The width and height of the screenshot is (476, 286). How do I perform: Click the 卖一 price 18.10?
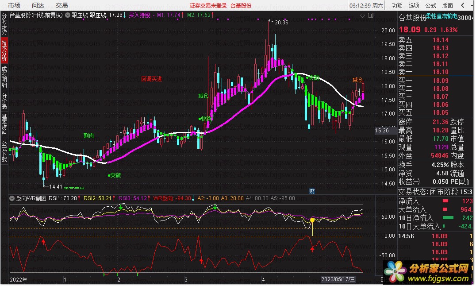(x=441, y=72)
